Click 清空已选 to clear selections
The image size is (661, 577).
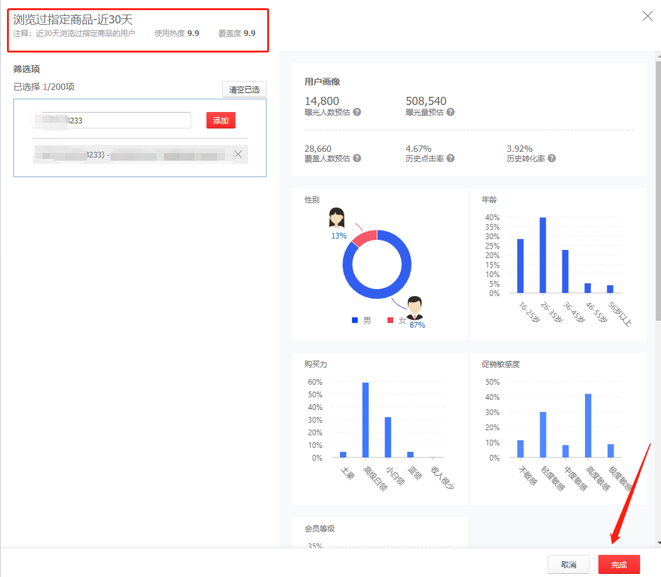244,90
